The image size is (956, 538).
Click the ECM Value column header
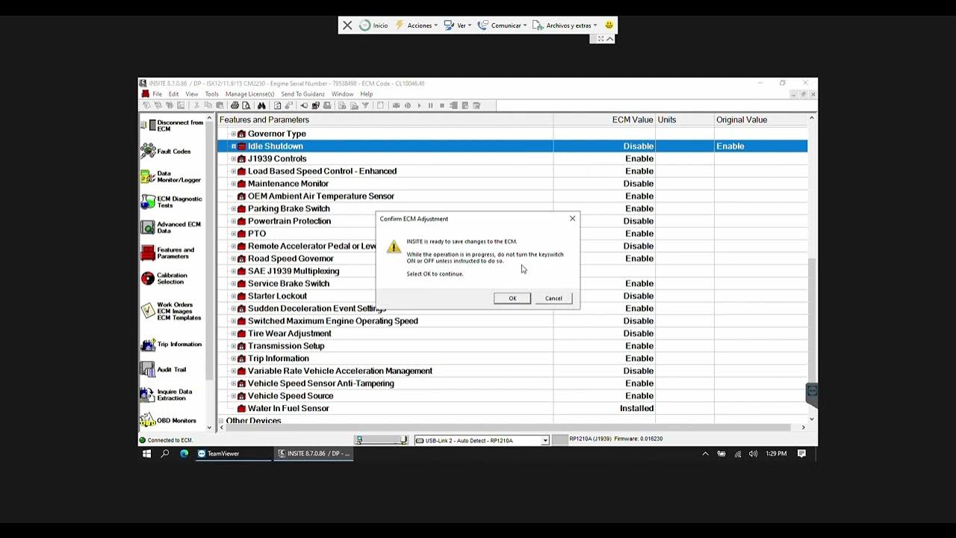603,120
